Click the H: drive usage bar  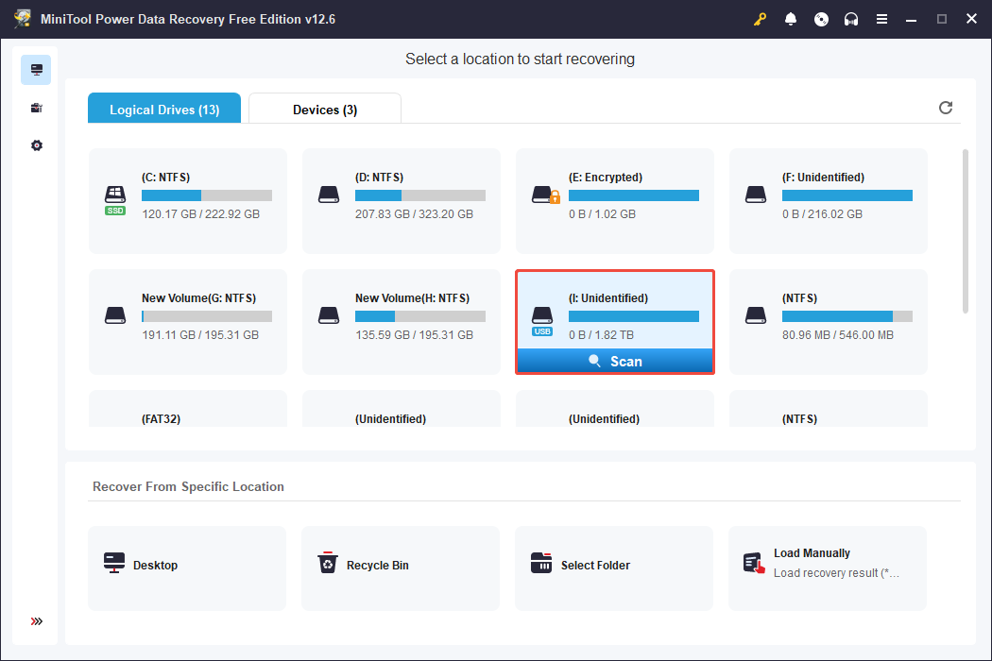coord(420,316)
